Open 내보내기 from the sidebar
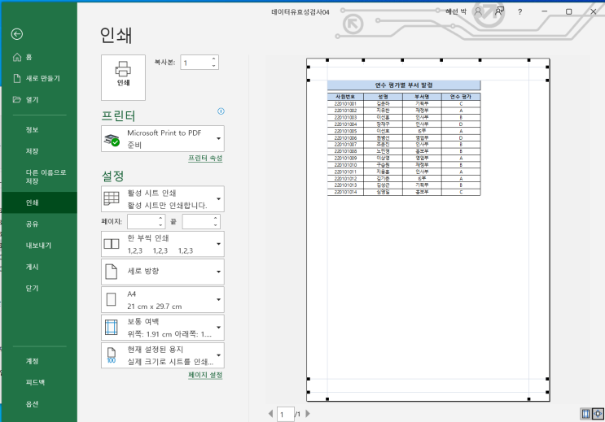This screenshot has height=422, width=605. tap(39, 246)
